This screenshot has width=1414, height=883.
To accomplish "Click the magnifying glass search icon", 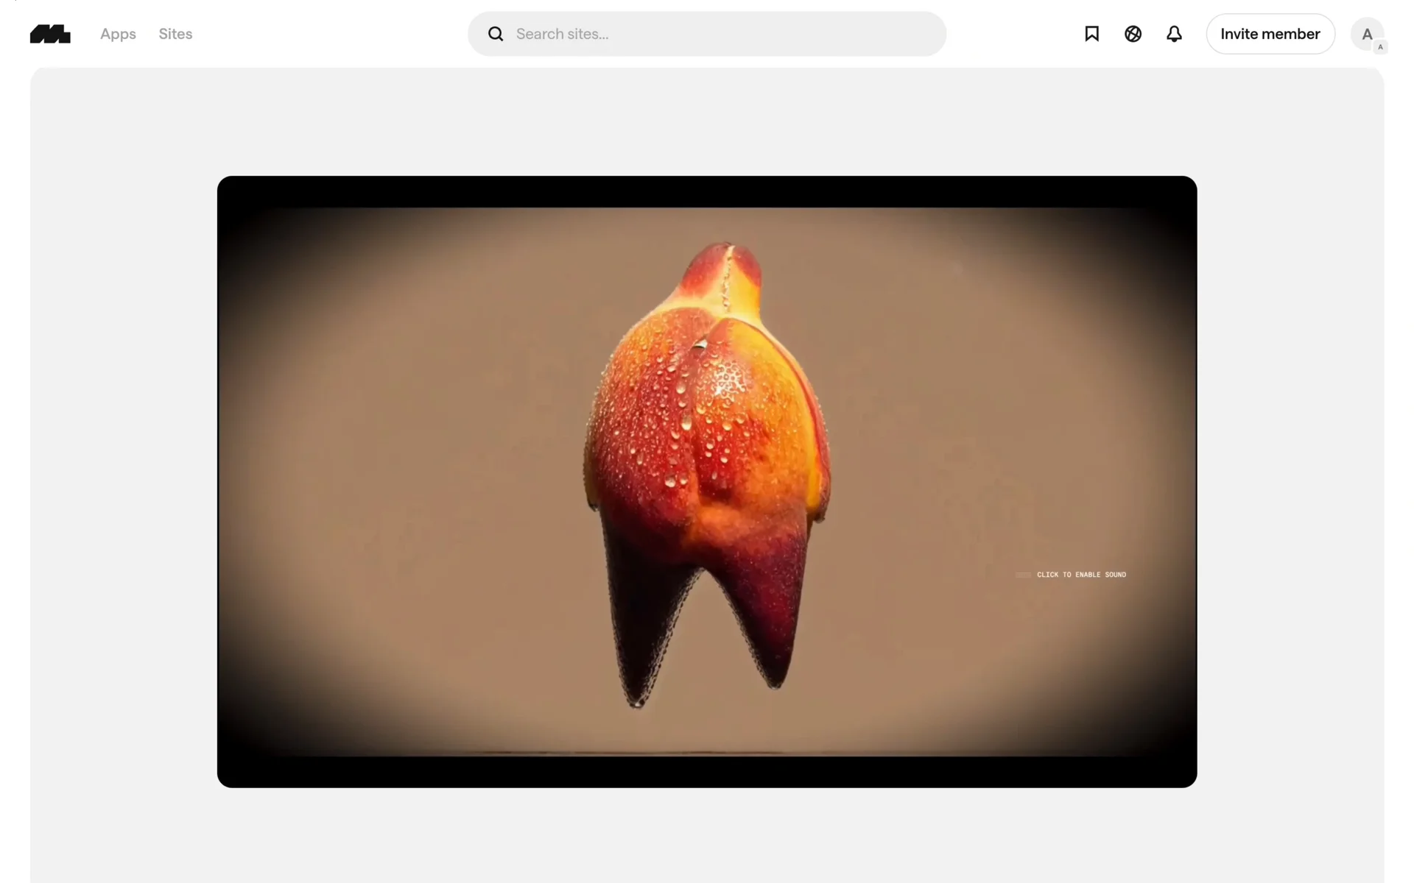I will 496,34.
